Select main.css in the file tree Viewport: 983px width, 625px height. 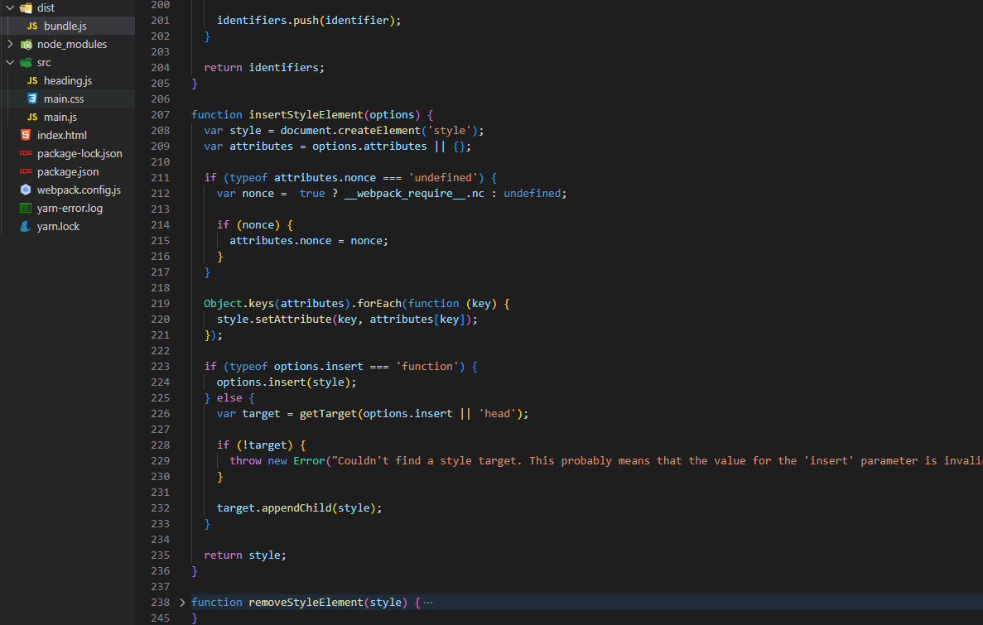pyautogui.click(x=64, y=99)
